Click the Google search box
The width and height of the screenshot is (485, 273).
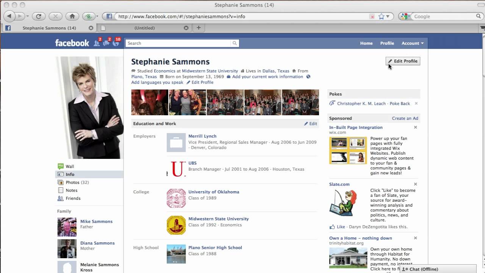[x=443, y=16]
